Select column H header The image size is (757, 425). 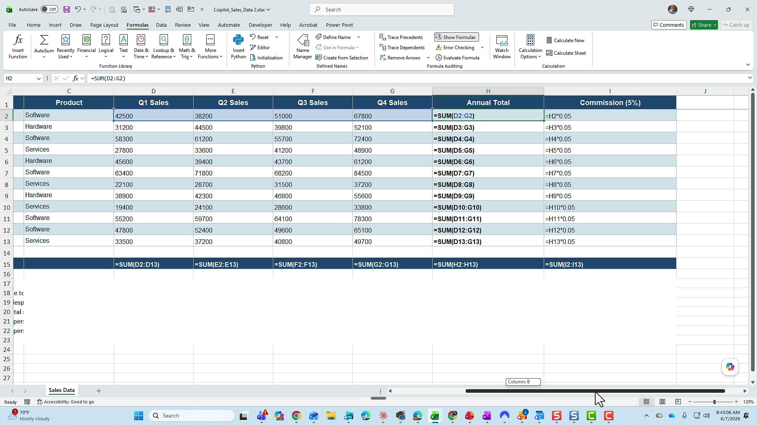[x=488, y=91]
